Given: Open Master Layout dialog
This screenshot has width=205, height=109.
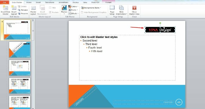Looking at the screenshot, I should (x=33, y=10).
